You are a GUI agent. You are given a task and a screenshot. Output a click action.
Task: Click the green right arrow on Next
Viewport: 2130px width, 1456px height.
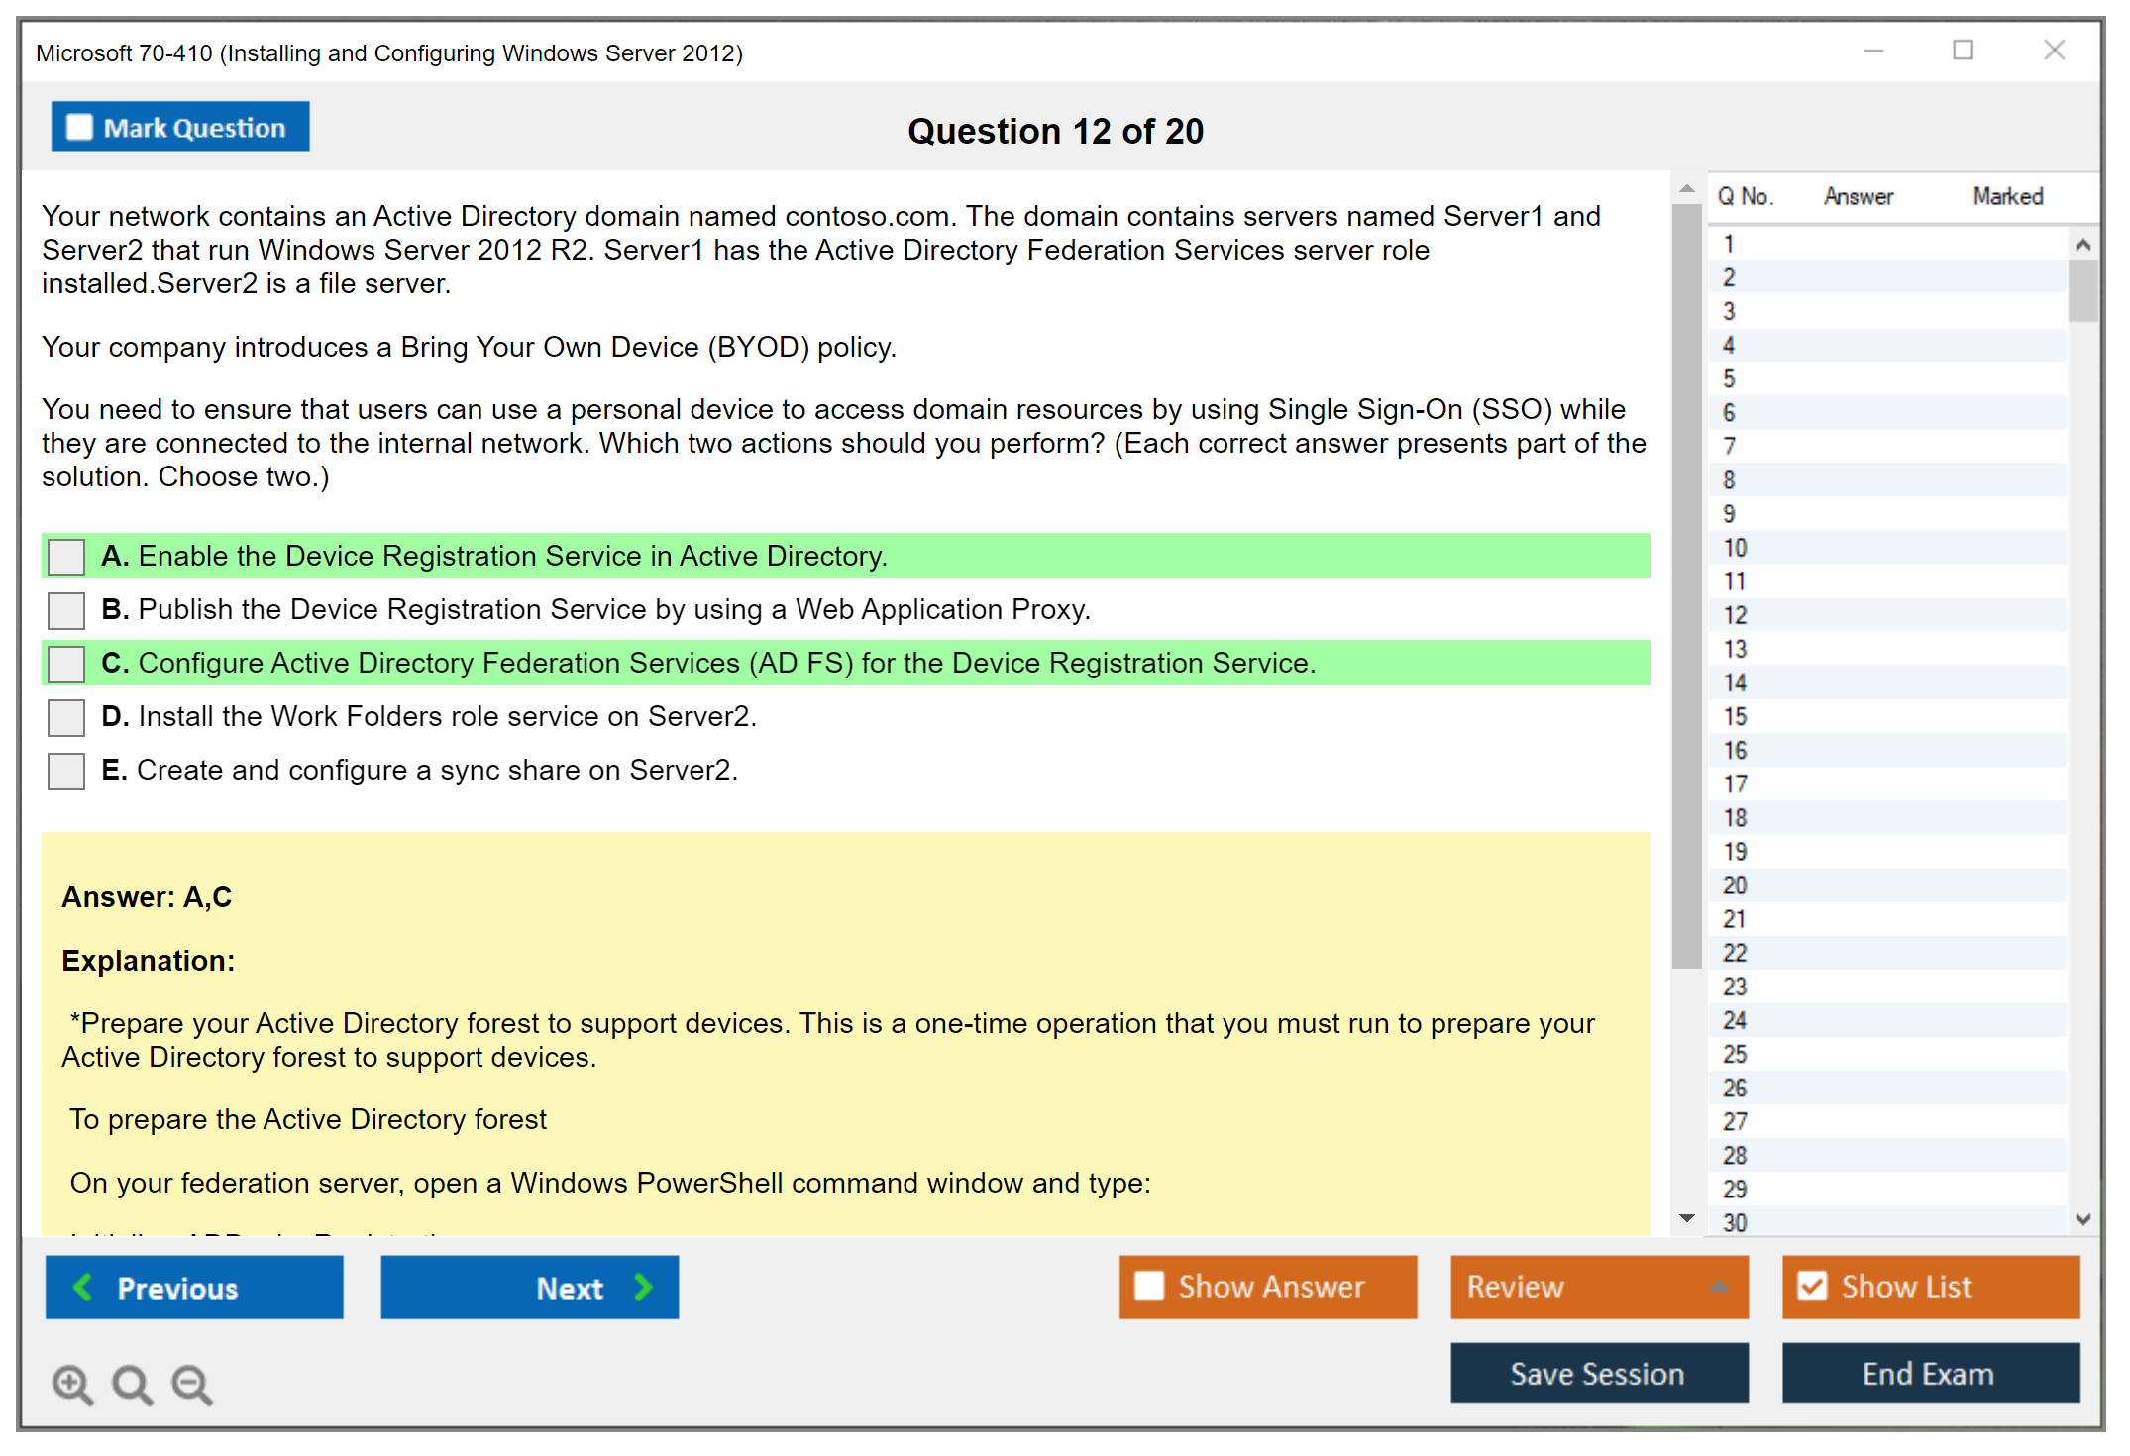[643, 1287]
